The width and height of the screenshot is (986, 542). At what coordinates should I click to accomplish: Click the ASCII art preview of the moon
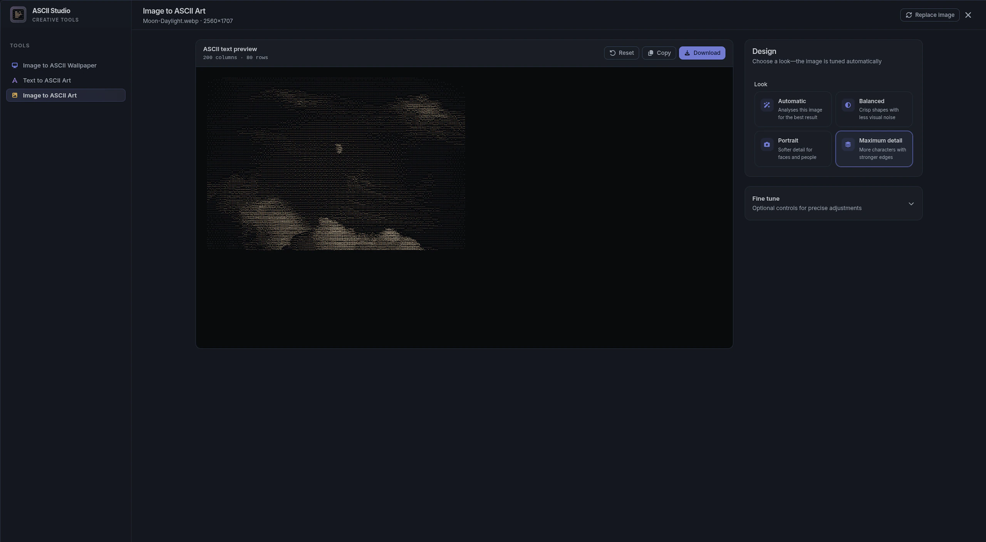point(336,164)
